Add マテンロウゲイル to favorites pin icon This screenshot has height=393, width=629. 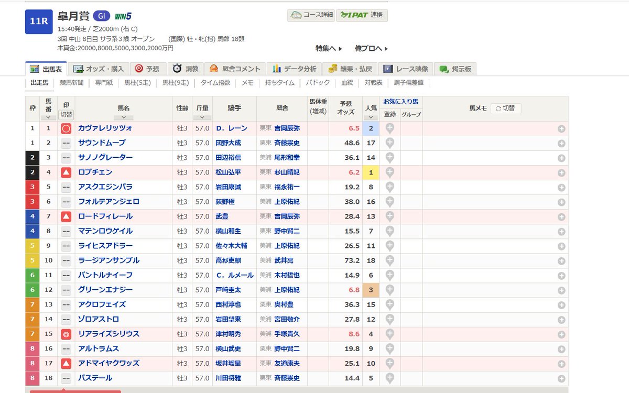tap(389, 231)
